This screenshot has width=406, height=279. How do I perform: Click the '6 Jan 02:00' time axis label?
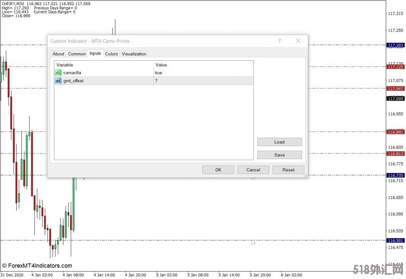pos(291,275)
